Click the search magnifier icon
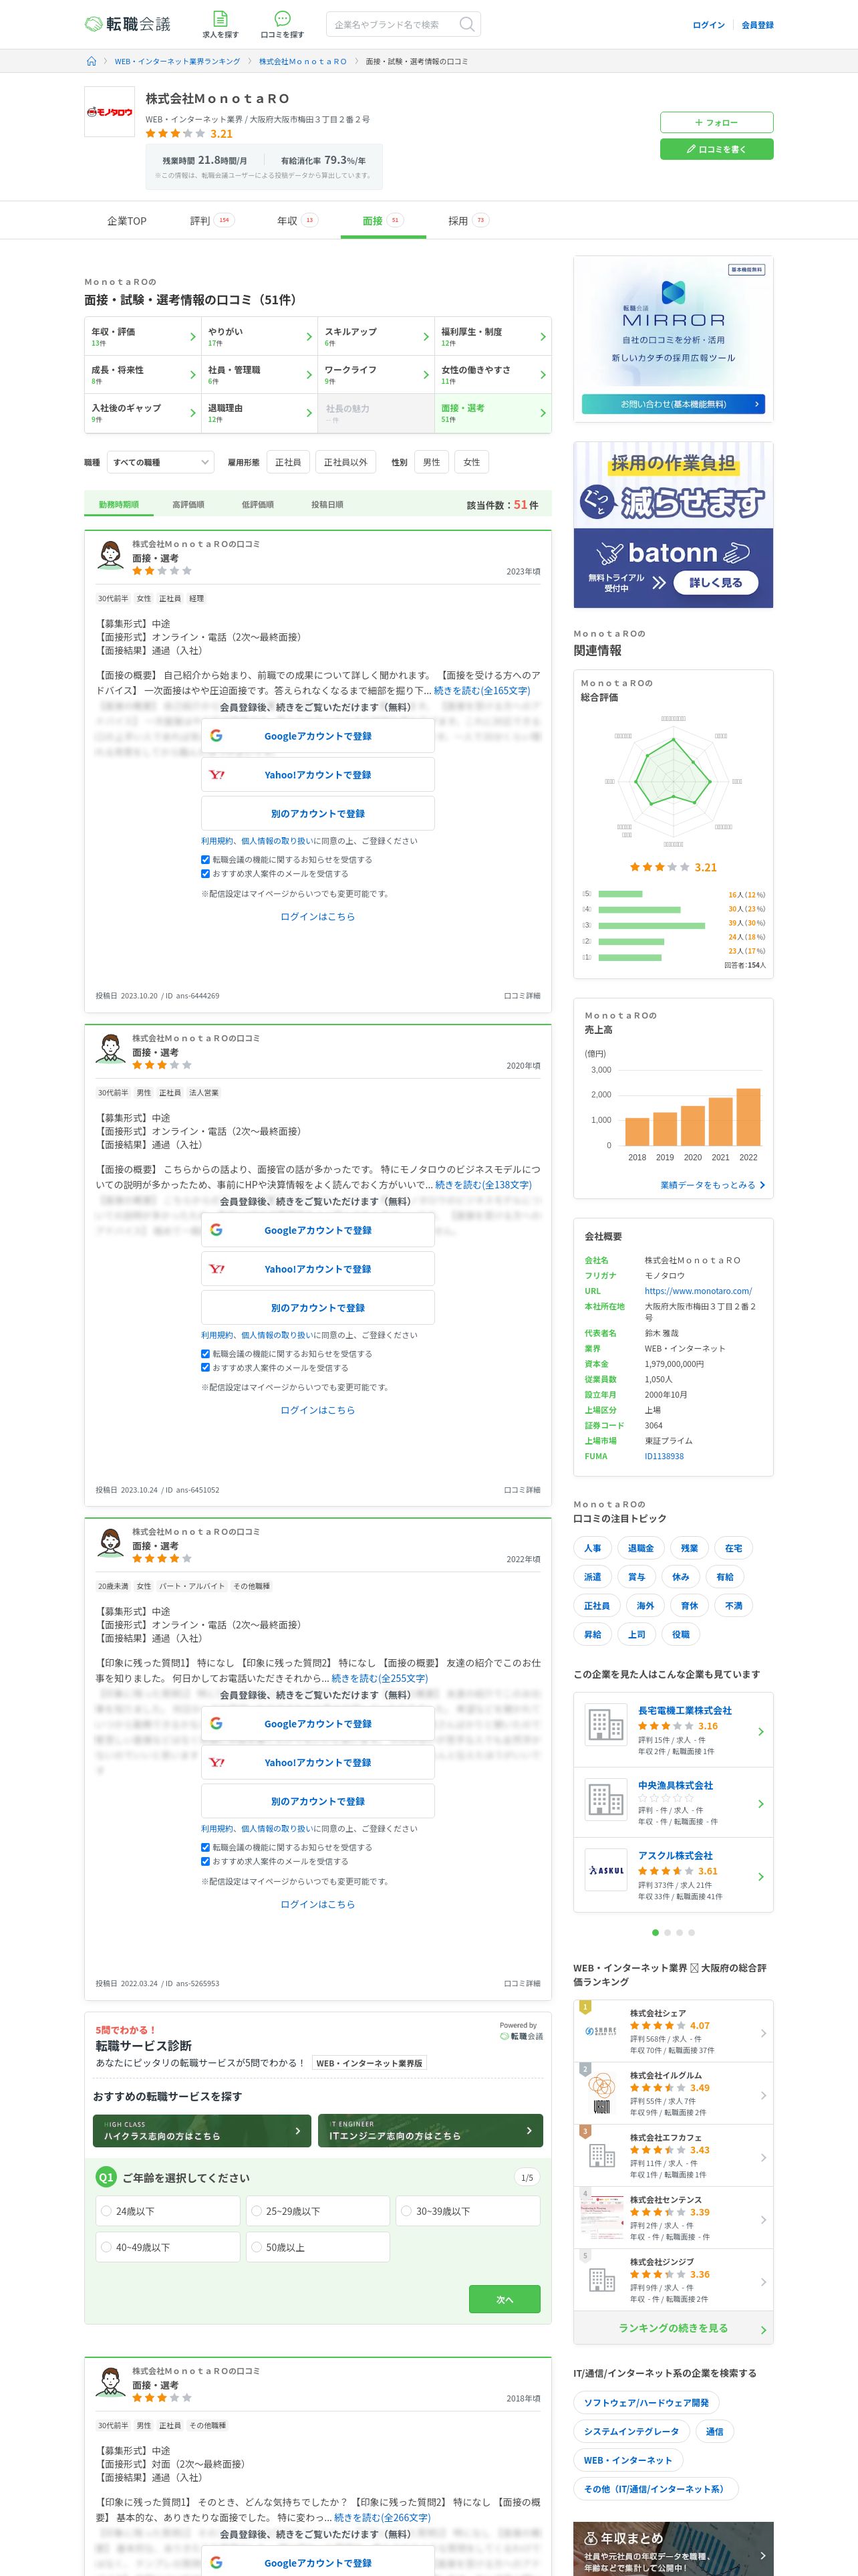858x2576 pixels. (466, 24)
